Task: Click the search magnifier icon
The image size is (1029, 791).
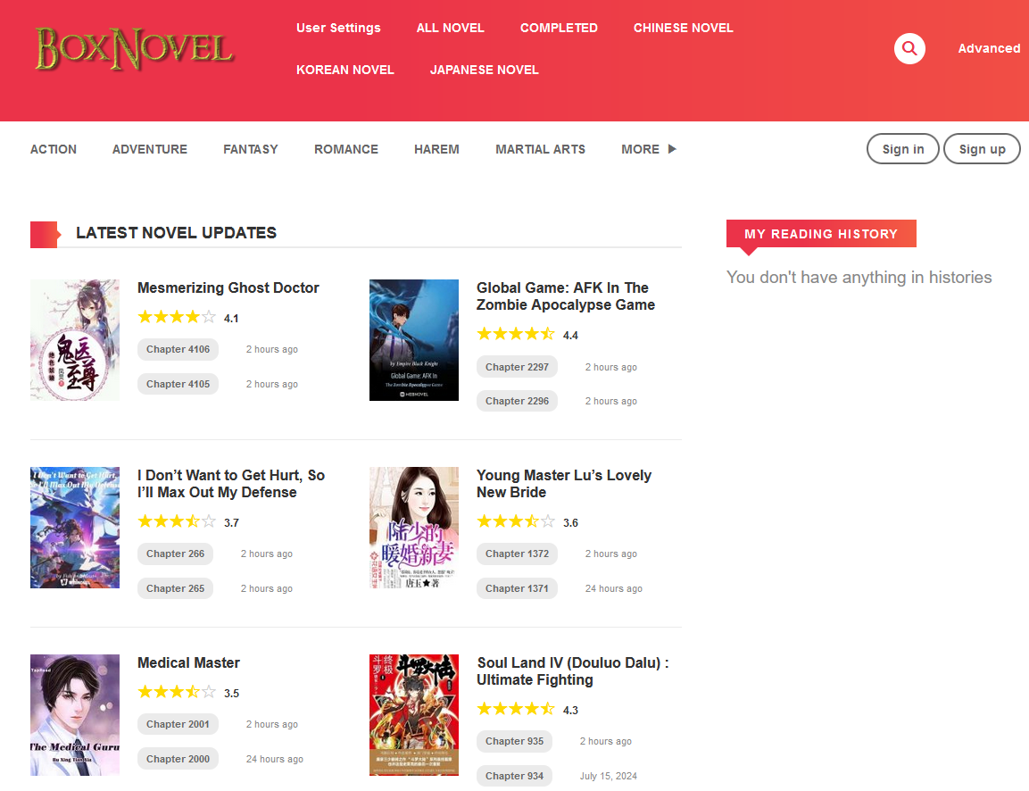Action: (909, 48)
